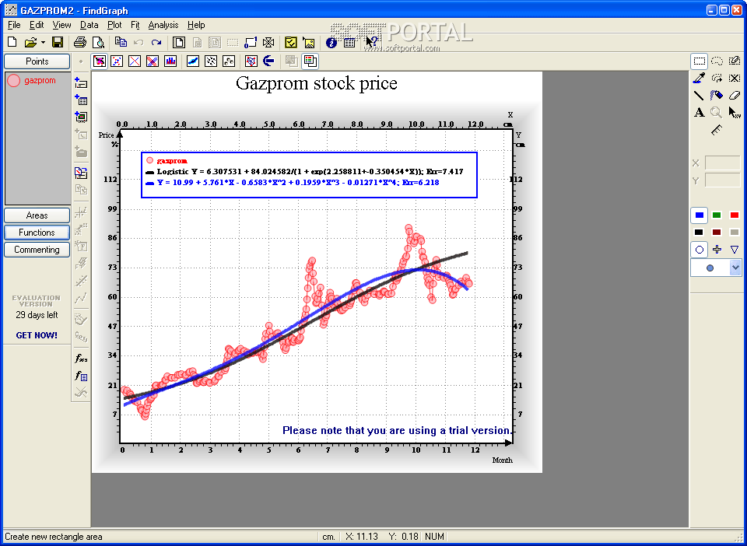Click the Commenting panel button
This screenshot has height=546, width=747.
tap(37, 250)
